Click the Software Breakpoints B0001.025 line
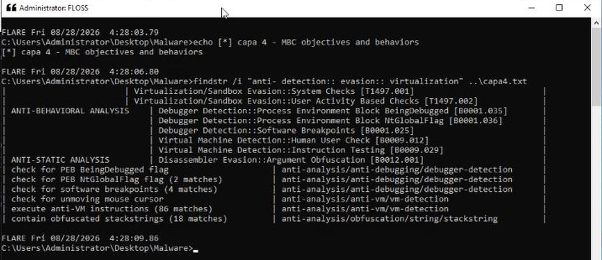This screenshot has width=602, height=260. tap(286, 130)
